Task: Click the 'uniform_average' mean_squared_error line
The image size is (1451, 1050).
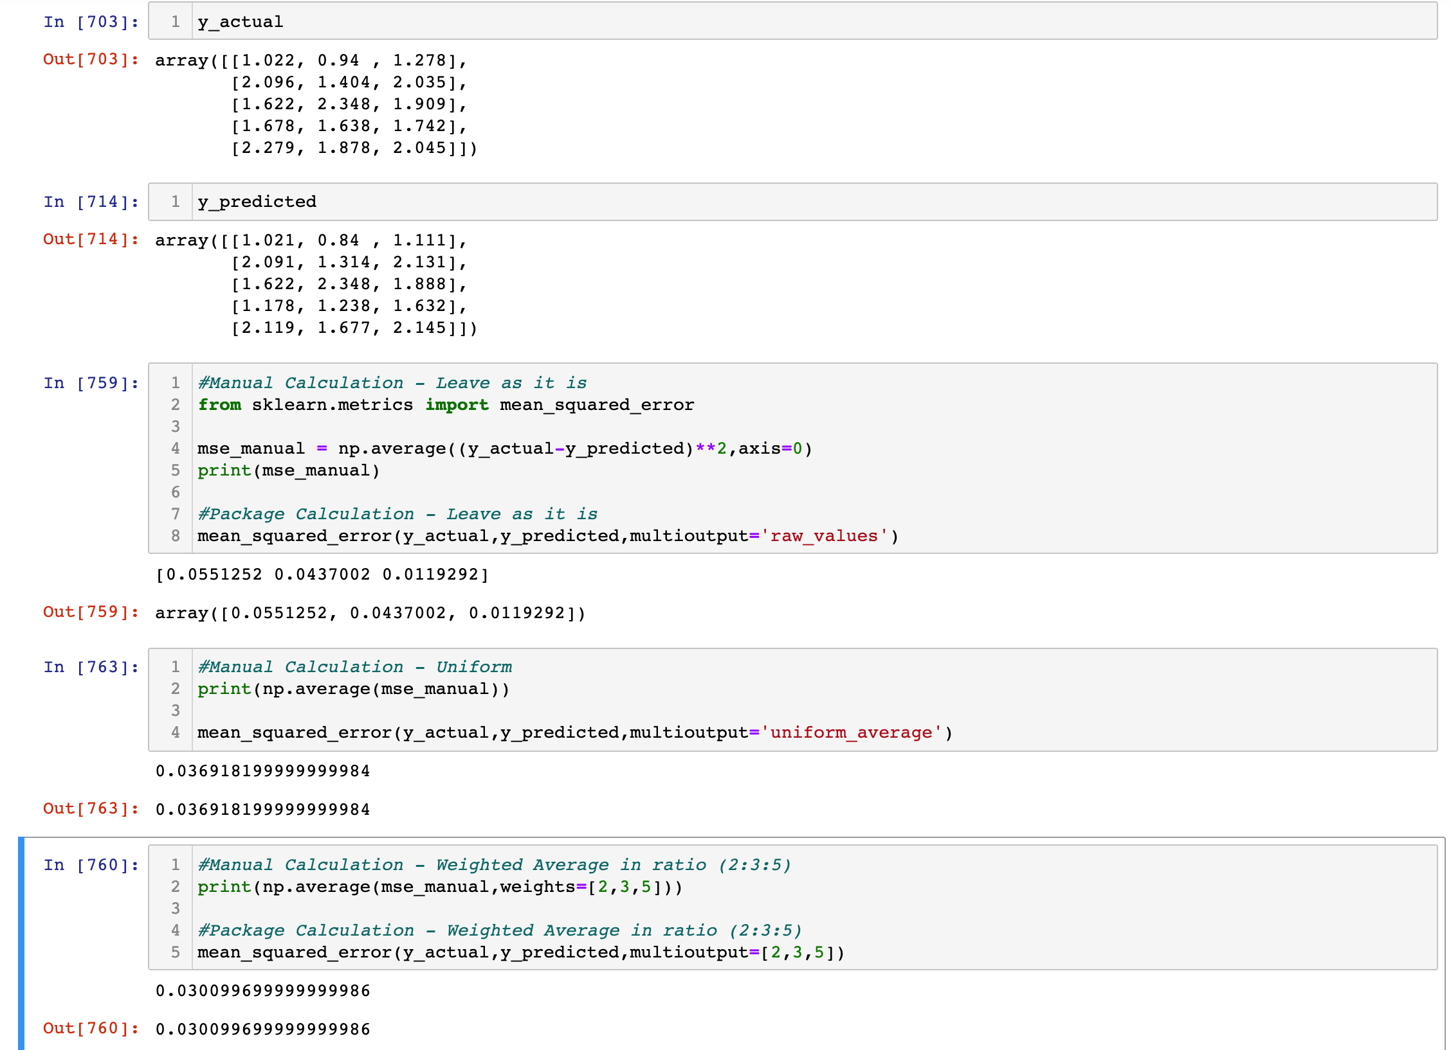Action: [x=574, y=733]
